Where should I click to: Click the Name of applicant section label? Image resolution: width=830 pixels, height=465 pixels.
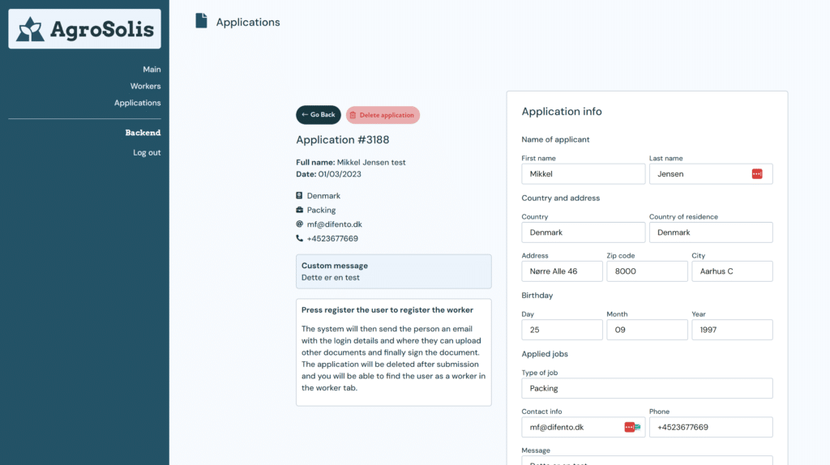click(x=555, y=139)
